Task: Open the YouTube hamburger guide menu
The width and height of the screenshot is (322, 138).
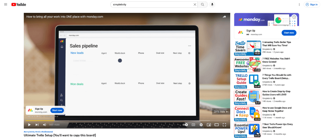Action: (x=6, y=4)
